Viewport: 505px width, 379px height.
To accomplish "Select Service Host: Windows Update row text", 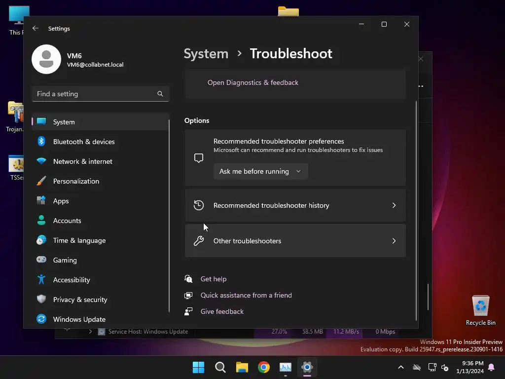I will click(148, 332).
